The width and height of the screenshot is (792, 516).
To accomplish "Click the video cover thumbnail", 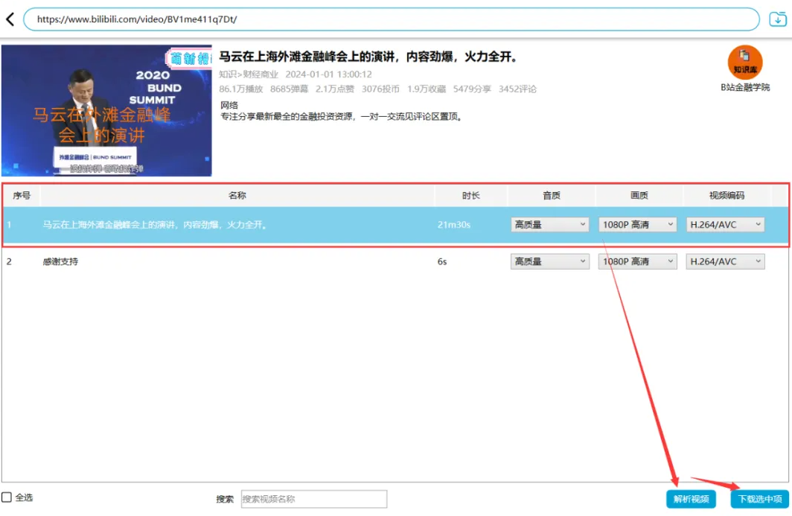I will [106, 110].
